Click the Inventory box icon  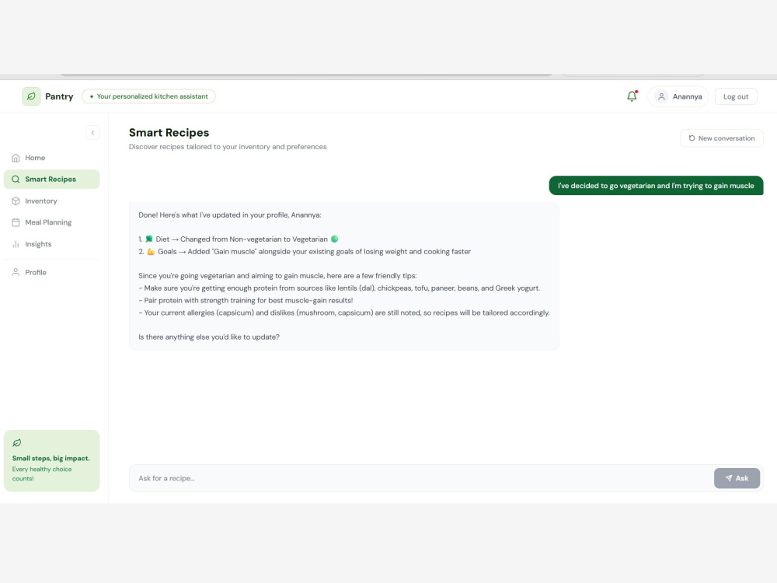[16, 201]
